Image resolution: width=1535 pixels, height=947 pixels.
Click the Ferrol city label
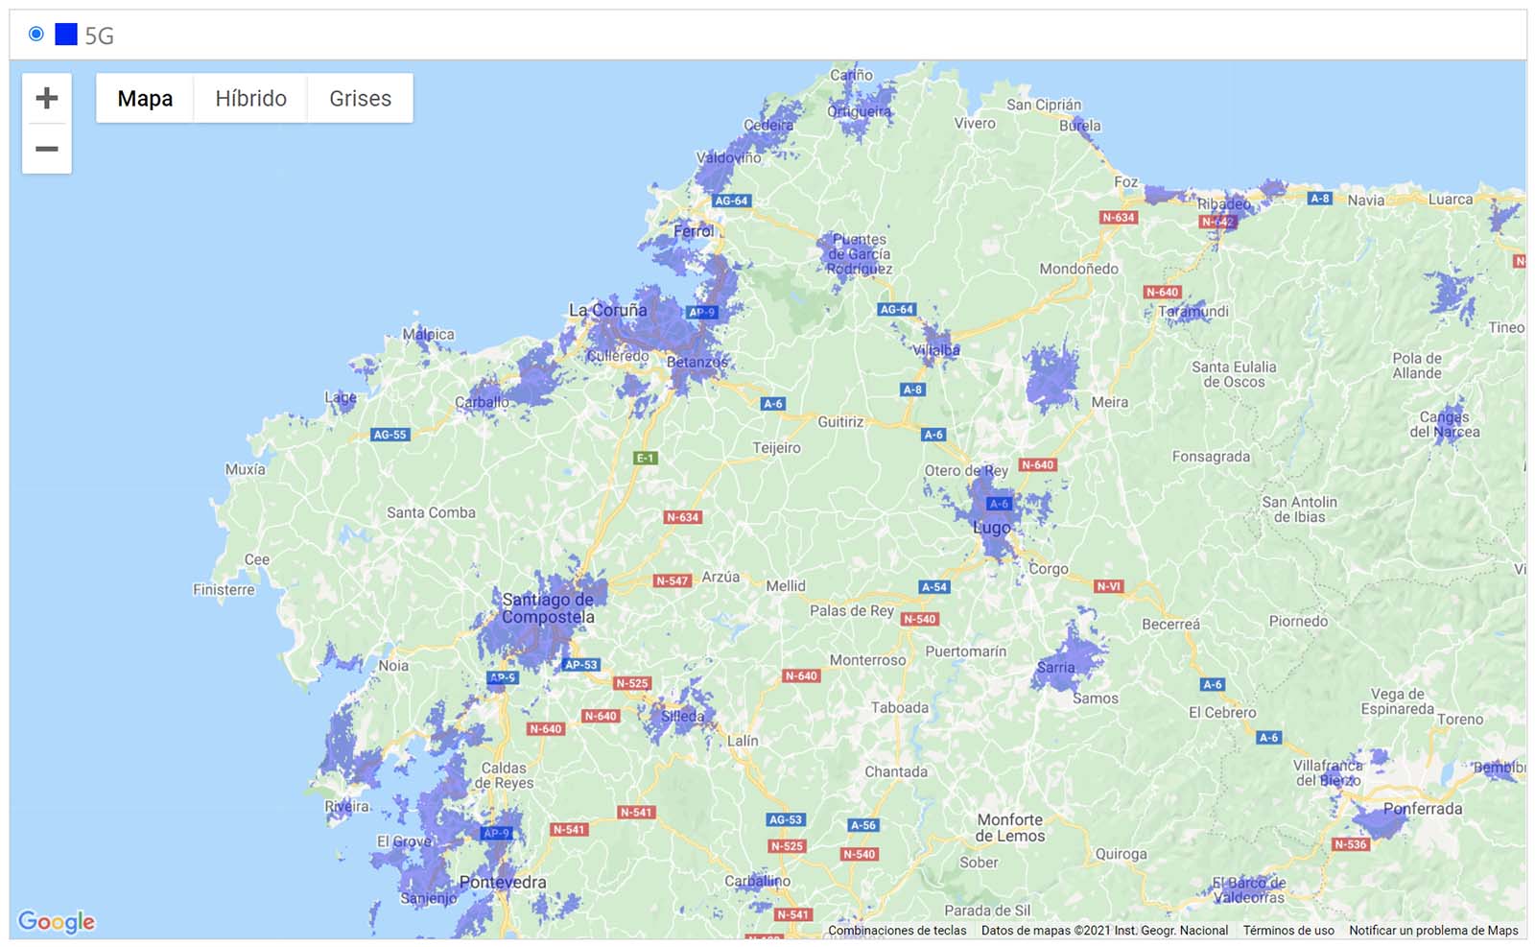click(693, 231)
